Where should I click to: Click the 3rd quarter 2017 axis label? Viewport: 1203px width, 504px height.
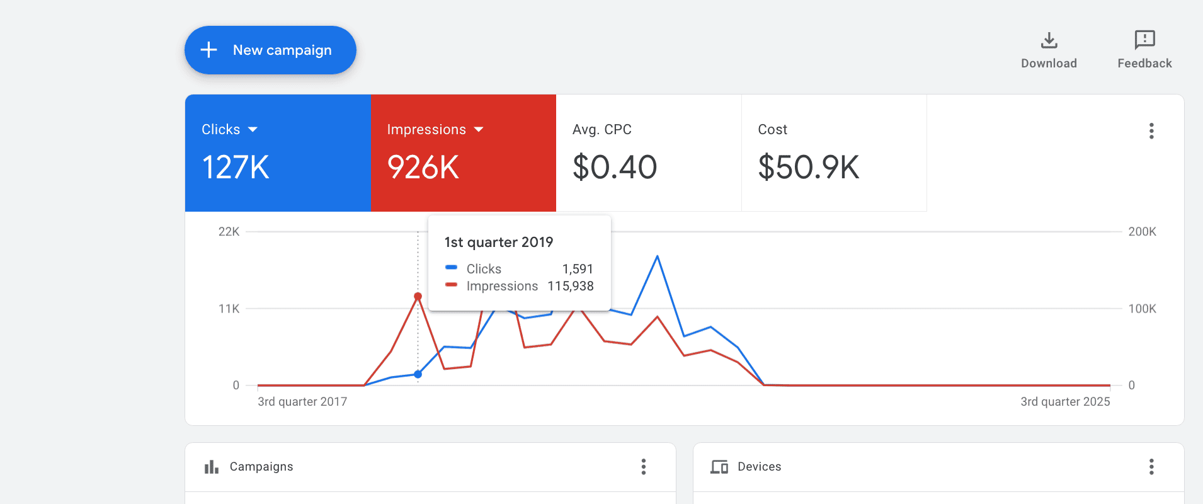pos(302,402)
